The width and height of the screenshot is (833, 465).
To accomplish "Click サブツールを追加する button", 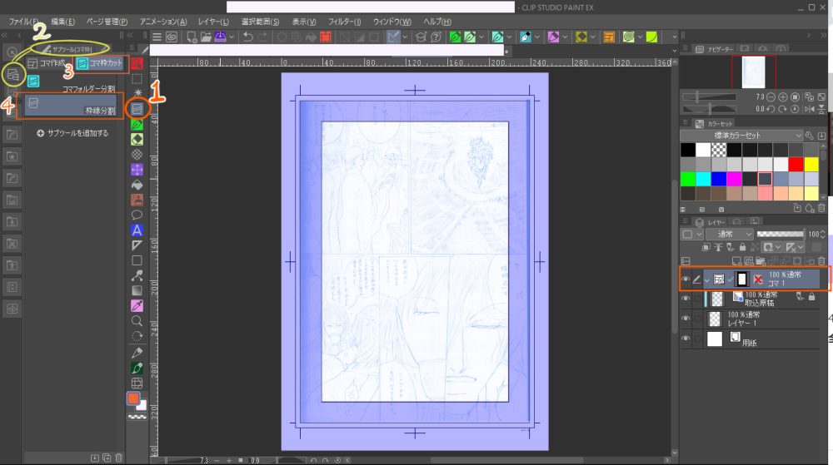I will 73,132.
